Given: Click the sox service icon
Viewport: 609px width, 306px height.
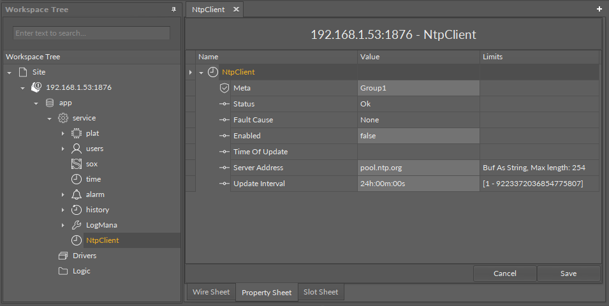Looking at the screenshot, I should [76, 164].
